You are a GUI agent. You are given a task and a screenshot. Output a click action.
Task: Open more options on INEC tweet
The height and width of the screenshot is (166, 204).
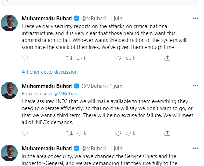[196, 86]
